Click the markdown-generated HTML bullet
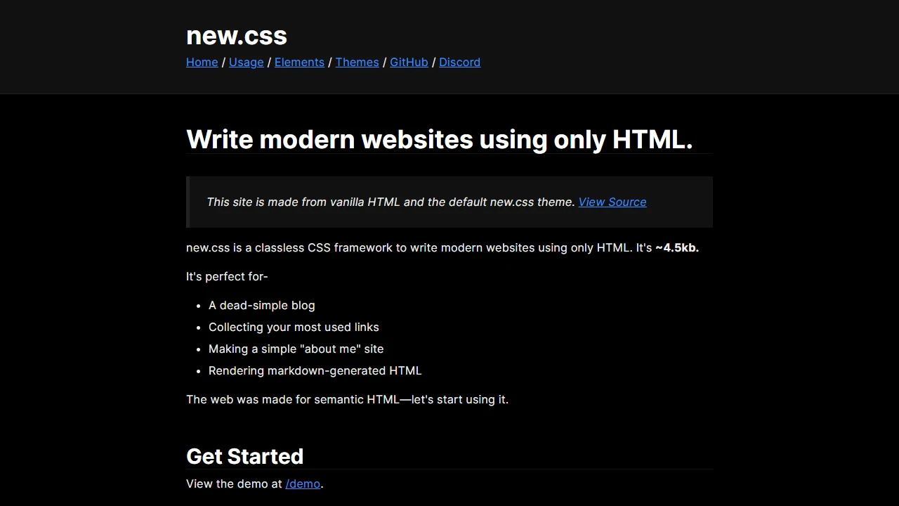The width and height of the screenshot is (899, 506). (x=315, y=370)
